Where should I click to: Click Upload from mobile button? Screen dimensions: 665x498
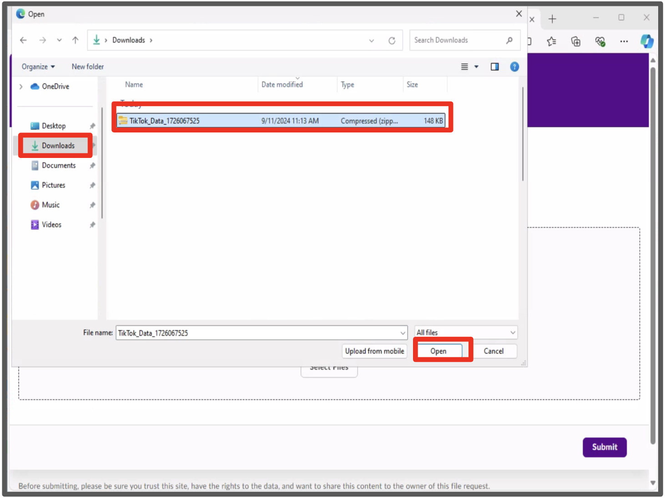pos(374,351)
